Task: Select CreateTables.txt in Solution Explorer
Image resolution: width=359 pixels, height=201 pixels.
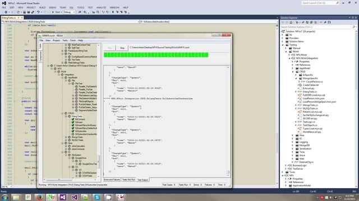Action: click(311, 85)
